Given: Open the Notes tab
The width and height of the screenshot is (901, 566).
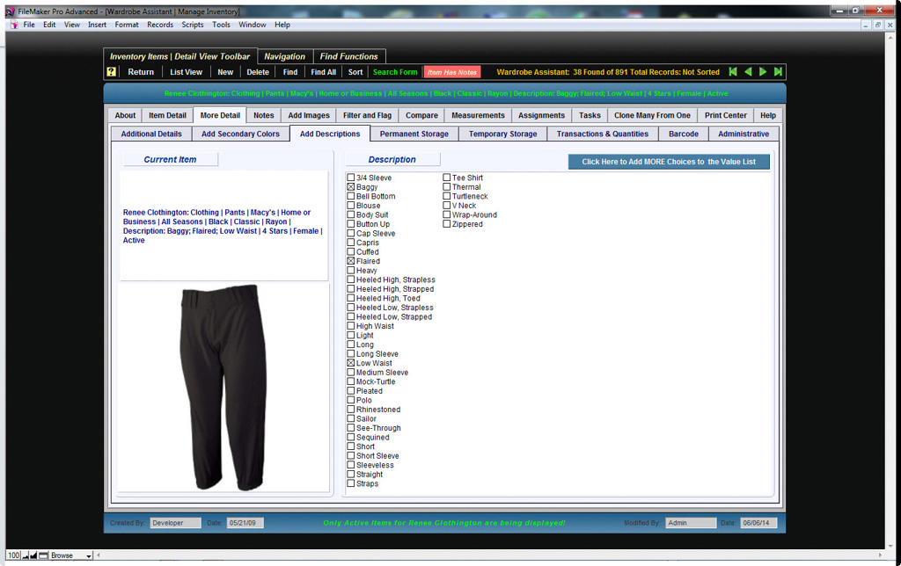Looking at the screenshot, I should point(264,115).
